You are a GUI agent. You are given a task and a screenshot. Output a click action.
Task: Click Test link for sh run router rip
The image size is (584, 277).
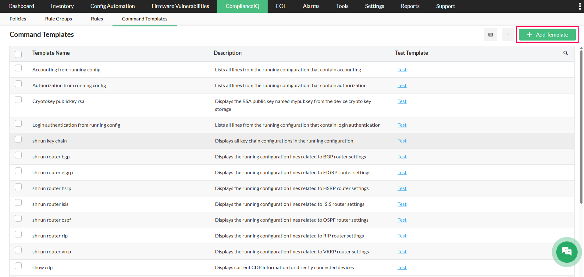(x=402, y=236)
